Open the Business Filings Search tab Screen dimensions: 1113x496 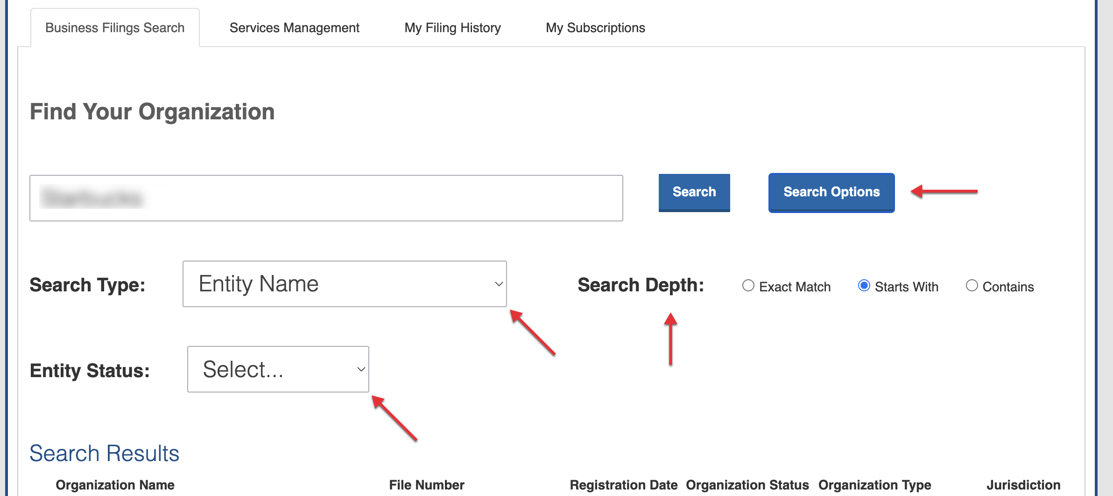click(x=115, y=28)
